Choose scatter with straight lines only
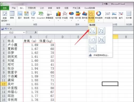The height and width of the screenshot is (102, 134). pos(93,48)
